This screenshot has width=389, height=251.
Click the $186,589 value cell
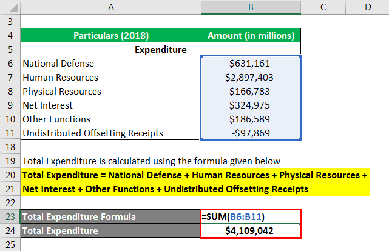(251, 119)
